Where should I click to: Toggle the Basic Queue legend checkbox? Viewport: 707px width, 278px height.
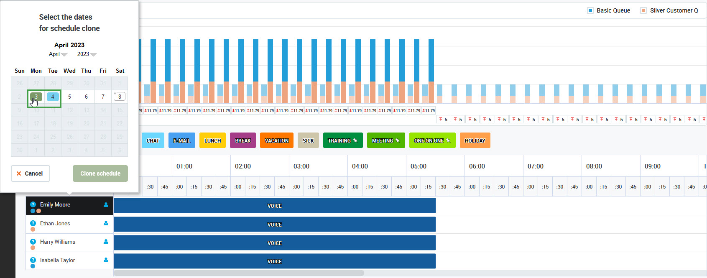pos(590,10)
